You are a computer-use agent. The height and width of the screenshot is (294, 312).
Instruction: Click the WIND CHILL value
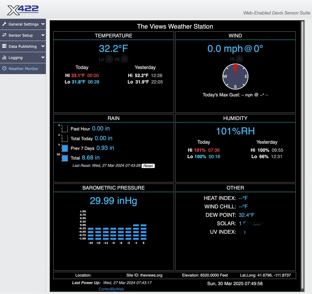(243, 206)
